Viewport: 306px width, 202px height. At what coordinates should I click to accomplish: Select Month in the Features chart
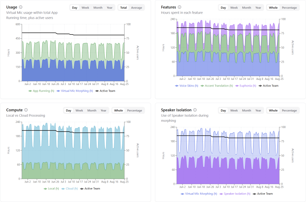[247, 8]
